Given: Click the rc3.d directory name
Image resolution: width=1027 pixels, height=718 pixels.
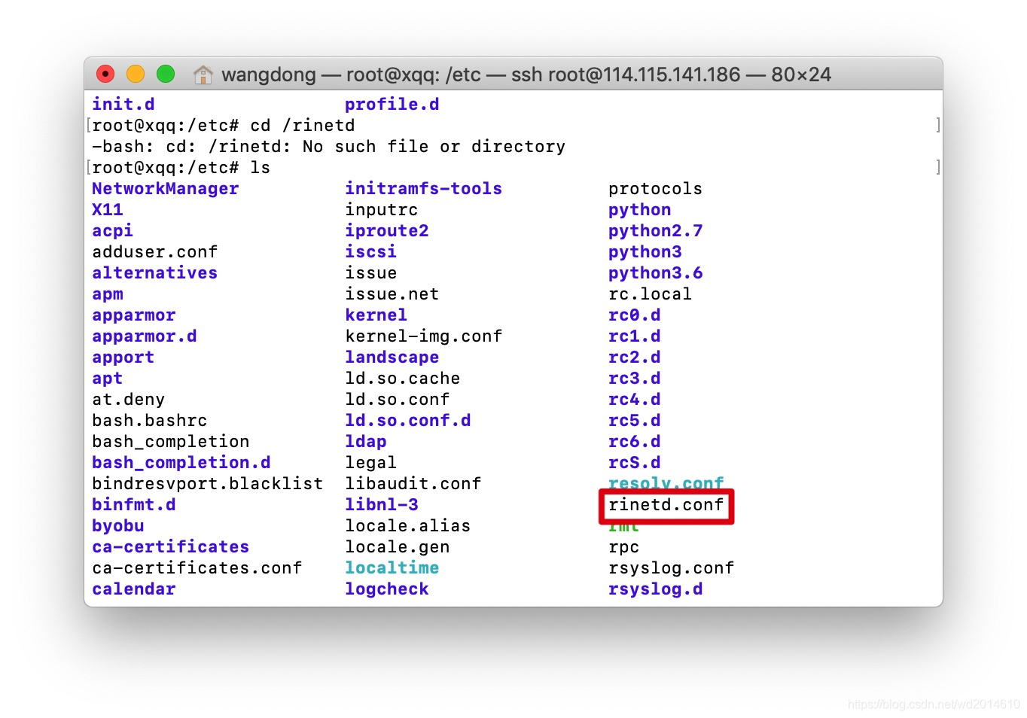Looking at the screenshot, I should 635,379.
